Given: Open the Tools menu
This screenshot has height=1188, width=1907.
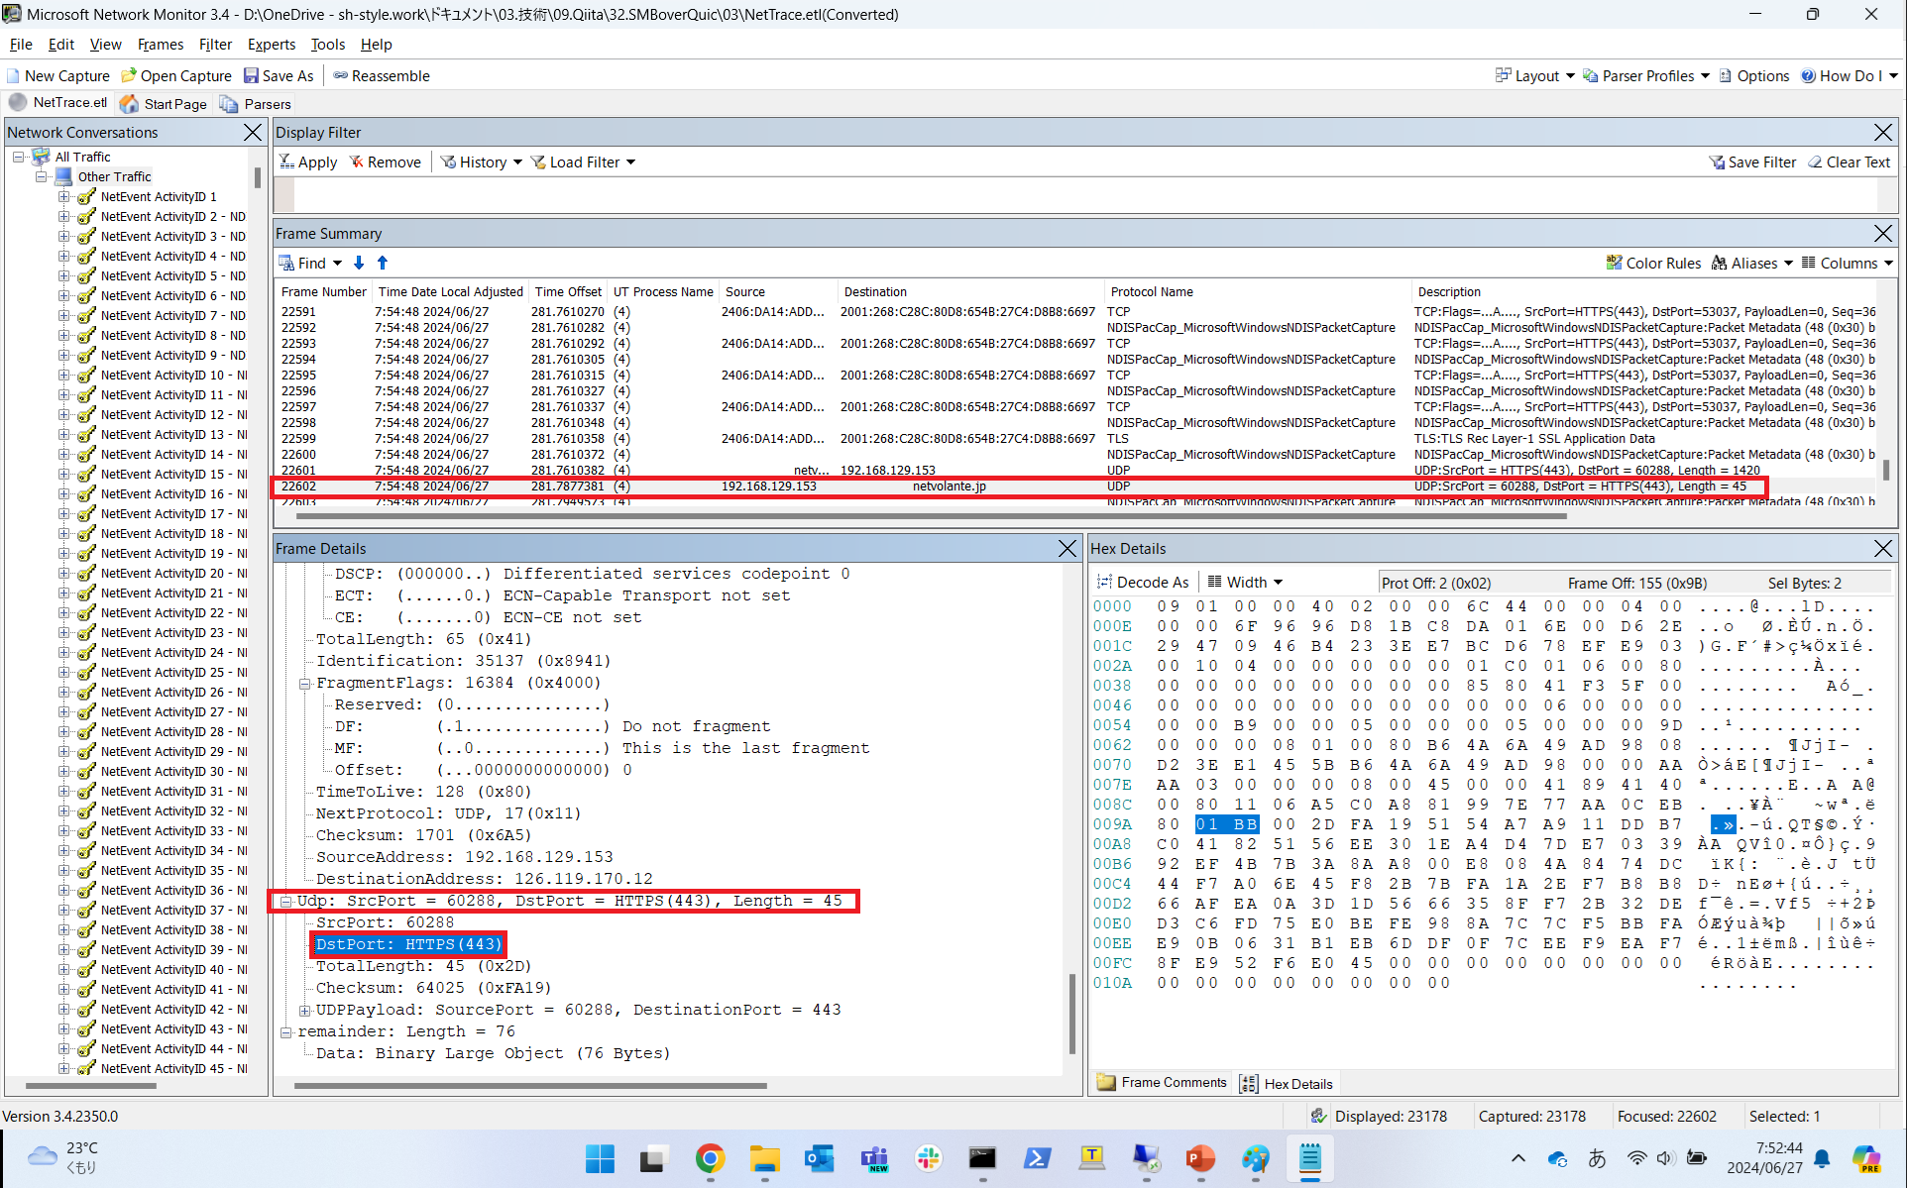Looking at the screenshot, I should (328, 45).
